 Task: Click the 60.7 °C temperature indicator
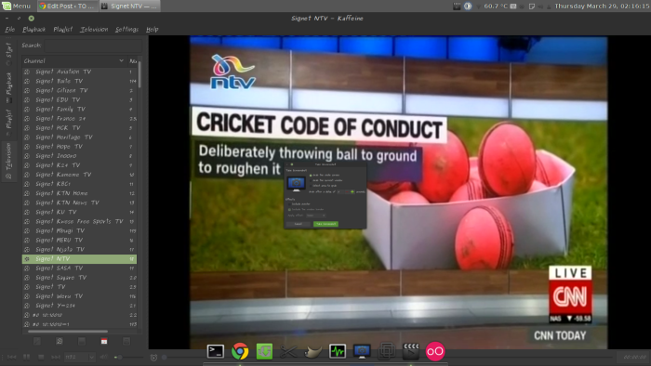(496, 7)
